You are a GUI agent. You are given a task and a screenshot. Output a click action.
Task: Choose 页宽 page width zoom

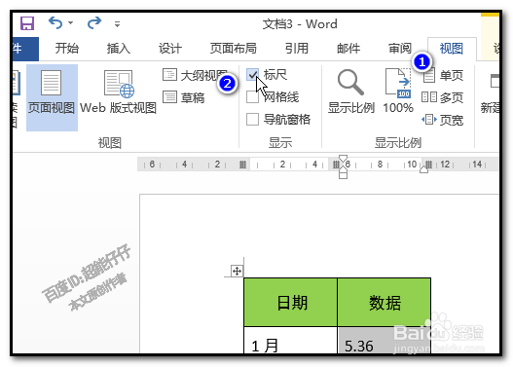442,120
